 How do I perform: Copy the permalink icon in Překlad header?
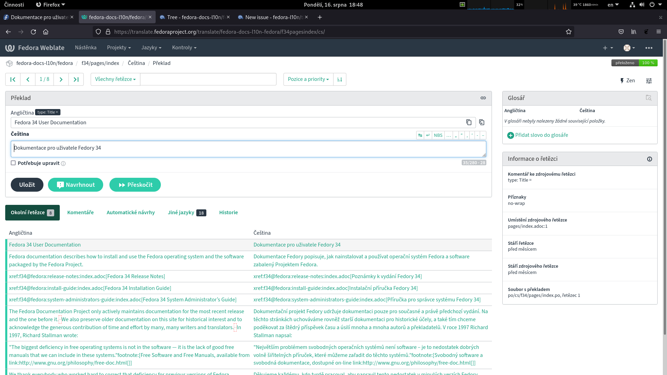coord(483,98)
